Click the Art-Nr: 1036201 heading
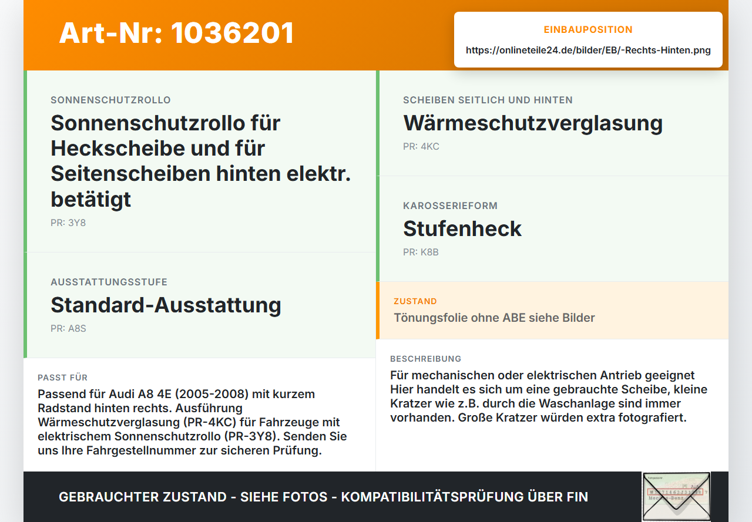The height and width of the screenshot is (522, 752). (x=176, y=33)
